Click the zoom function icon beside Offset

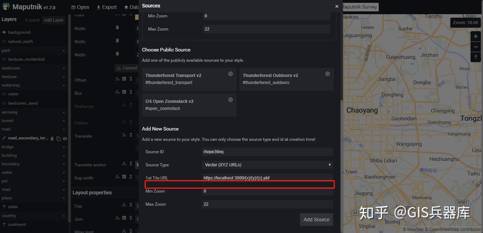click(117, 80)
